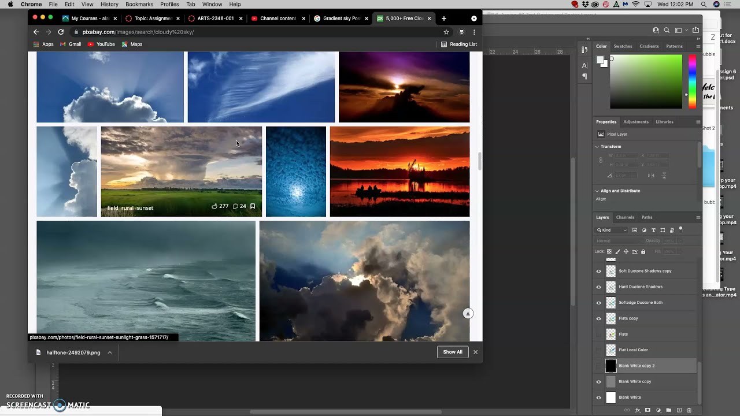Click inside the green color picker field

point(646,81)
